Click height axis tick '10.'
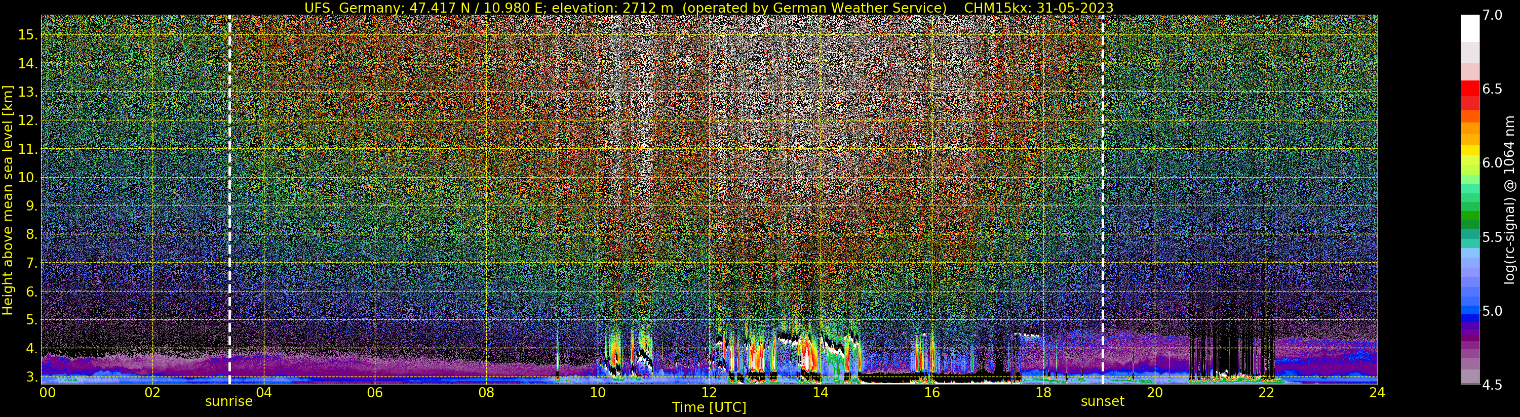 27,178
